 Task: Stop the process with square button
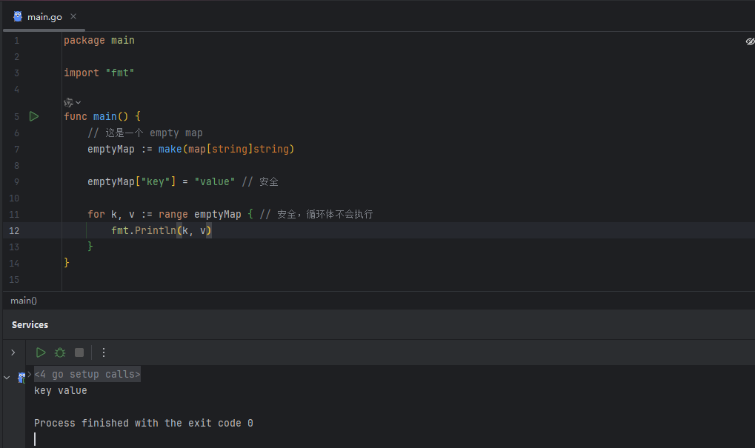(x=79, y=352)
